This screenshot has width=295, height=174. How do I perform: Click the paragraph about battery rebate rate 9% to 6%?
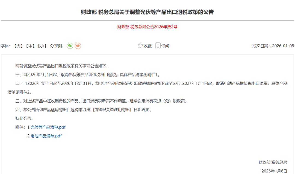point(147,83)
